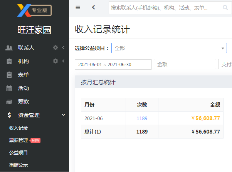Open settings gear next to 机构
The height and width of the screenshot is (172, 232).
pos(55,61)
